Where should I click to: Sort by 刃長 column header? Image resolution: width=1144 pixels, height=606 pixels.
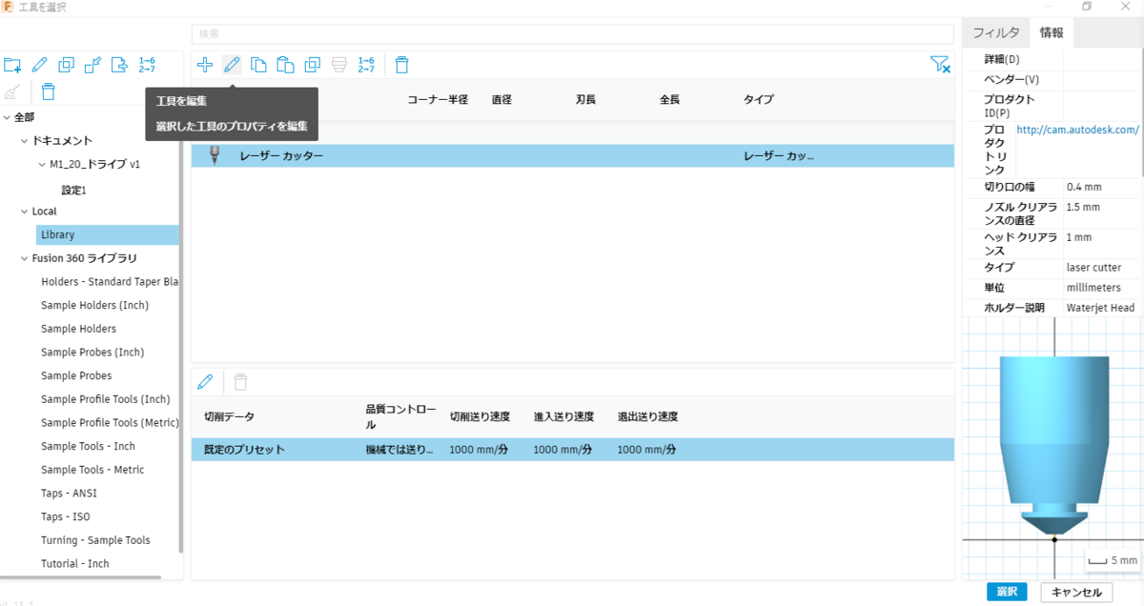586,99
